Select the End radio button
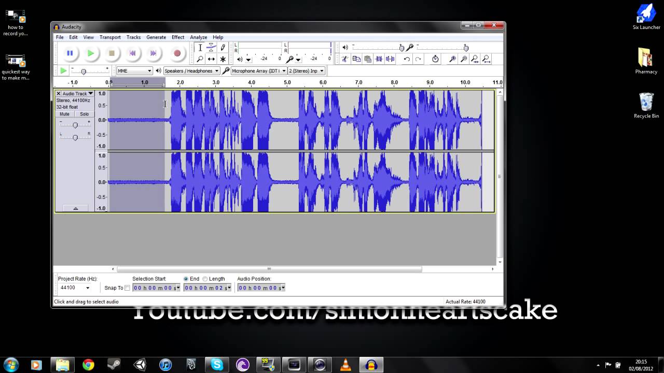The height and width of the screenshot is (373, 664). coord(186,279)
